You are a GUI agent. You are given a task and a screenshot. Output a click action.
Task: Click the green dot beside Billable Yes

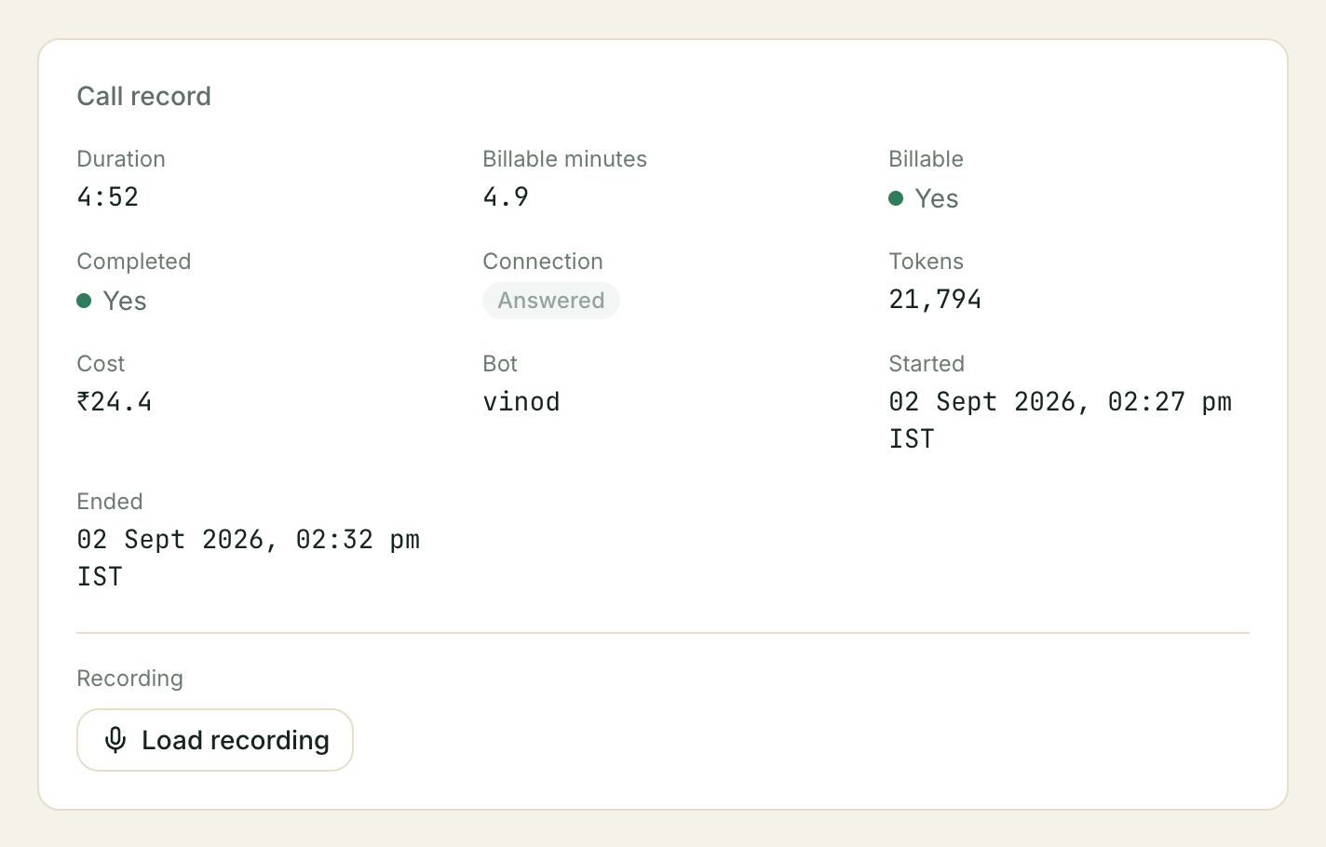(x=896, y=198)
